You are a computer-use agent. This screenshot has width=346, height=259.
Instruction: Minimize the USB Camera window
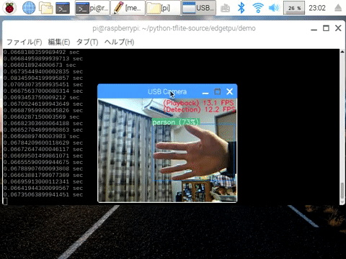tap(205, 92)
